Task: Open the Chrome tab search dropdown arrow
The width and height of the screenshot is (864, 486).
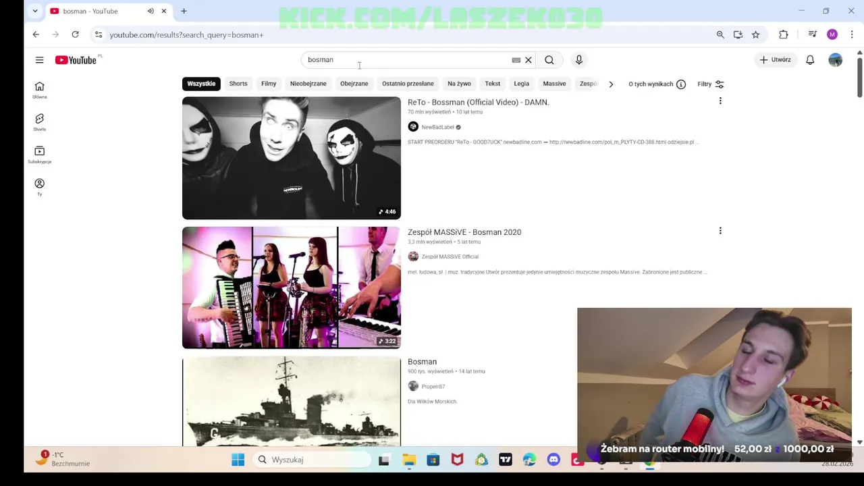Action: tap(35, 11)
